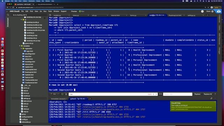Open the Edit menu
The width and height of the screenshot is (224, 126).
[x=27, y=11]
